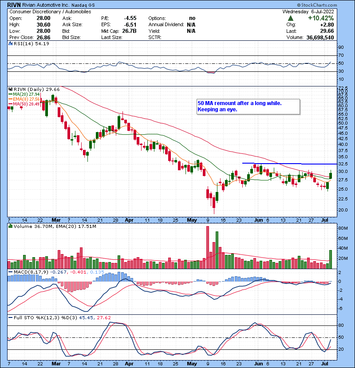The width and height of the screenshot is (355, 368).
Task: Click the P/E value -4.55
Action: tap(130, 18)
